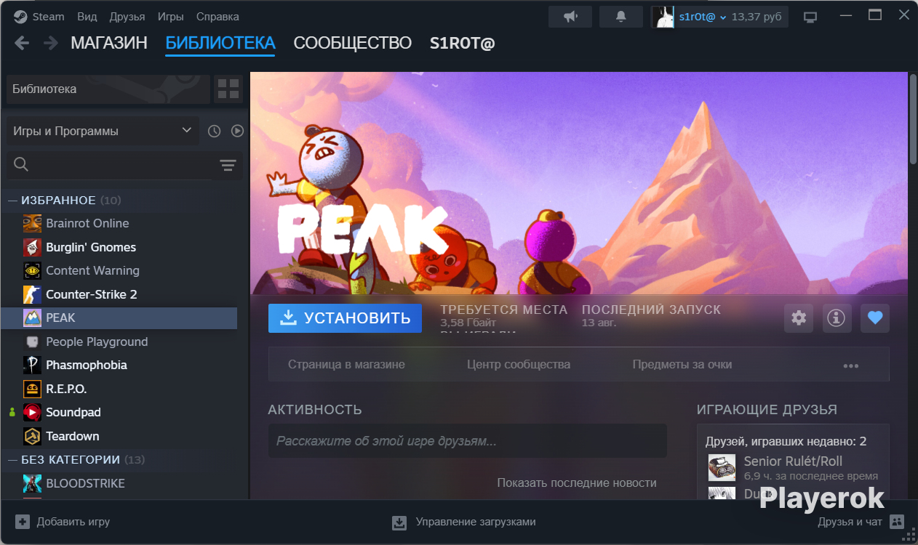Viewport: 918px width, 545px height.
Task: Open the Друзья menu
Action: coord(127,17)
